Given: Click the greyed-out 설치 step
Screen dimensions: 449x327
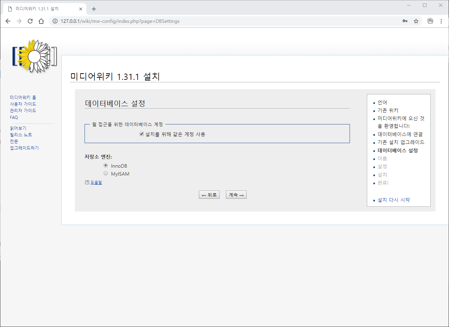Looking at the screenshot, I should click(x=382, y=175).
